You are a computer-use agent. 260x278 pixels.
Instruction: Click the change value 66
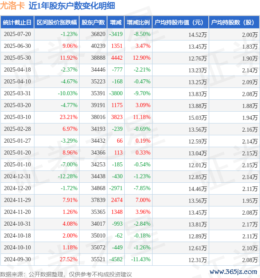[120, 141]
